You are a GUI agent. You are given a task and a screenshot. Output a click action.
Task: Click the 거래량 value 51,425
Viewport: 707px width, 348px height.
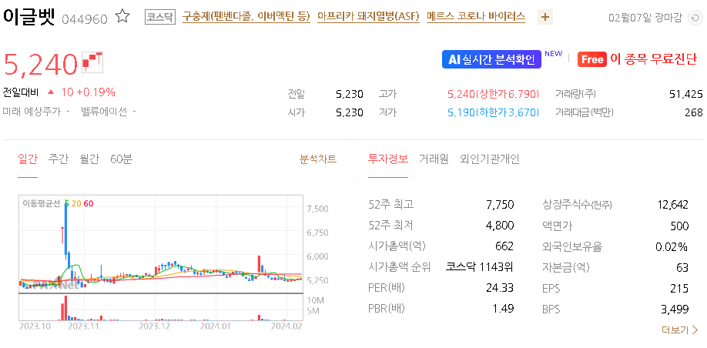[x=685, y=94]
